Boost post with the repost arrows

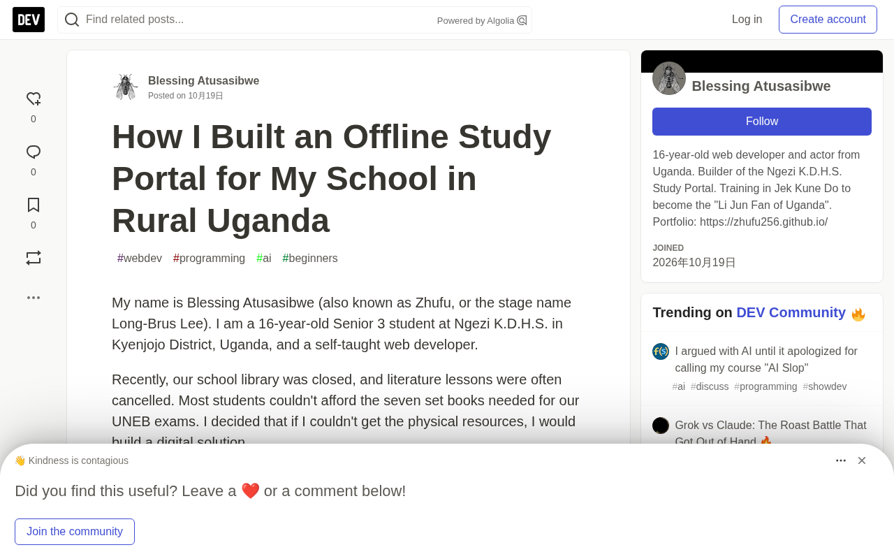coord(34,258)
